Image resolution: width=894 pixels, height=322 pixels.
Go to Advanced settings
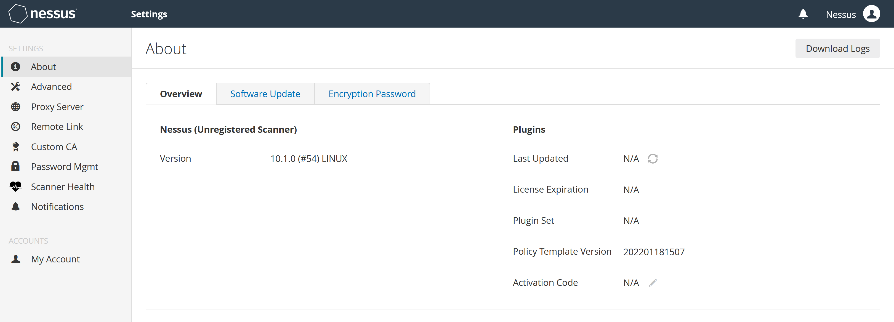(x=66, y=87)
